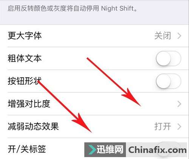The height and width of the screenshot is (159, 189).
Task: Open the Chinafix.com watermark link
Action: 157,150
